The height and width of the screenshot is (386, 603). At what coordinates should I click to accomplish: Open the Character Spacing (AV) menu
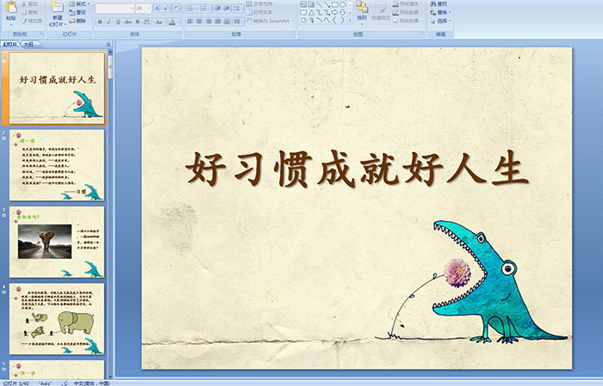(x=147, y=21)
